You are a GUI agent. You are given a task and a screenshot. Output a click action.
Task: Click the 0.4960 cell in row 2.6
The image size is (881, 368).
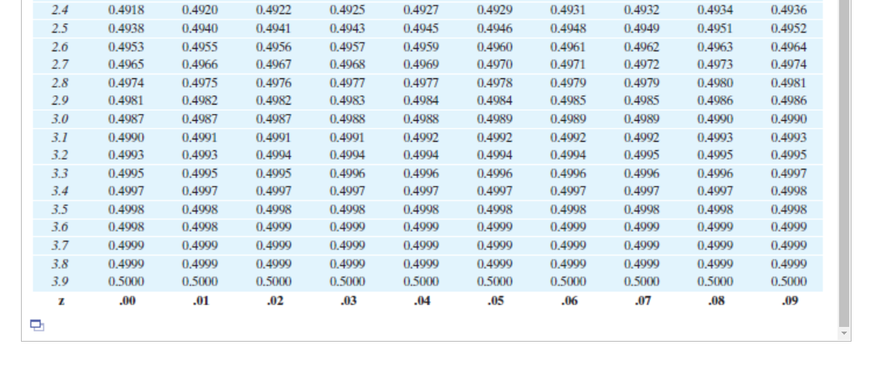click(495, 47)
